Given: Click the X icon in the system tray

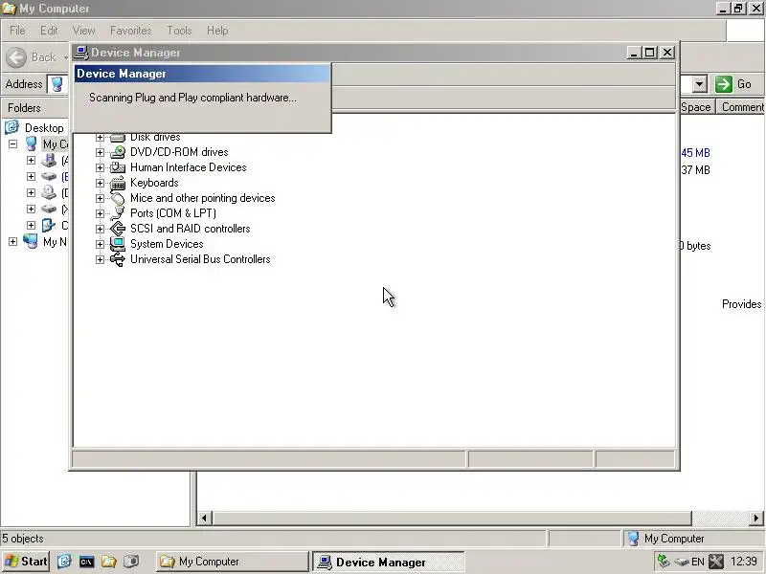Looking at the screenshot, I should click(x=716, y=562).
